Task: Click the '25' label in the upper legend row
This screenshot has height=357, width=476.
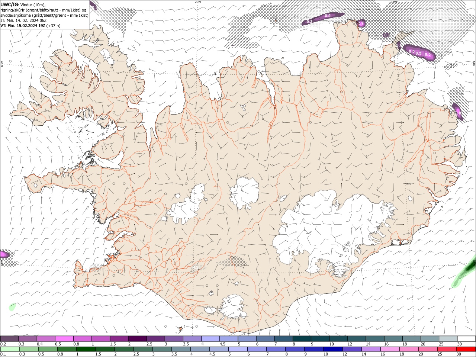Action: [441, 344]
